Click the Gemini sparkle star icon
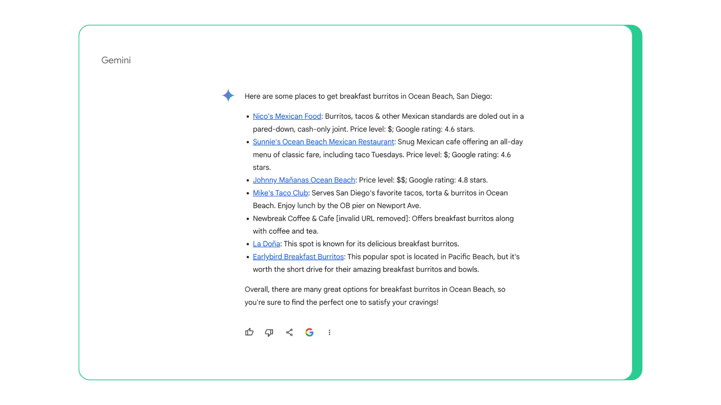The width and height of the screenshot is (721, 405). click(228, 96)
